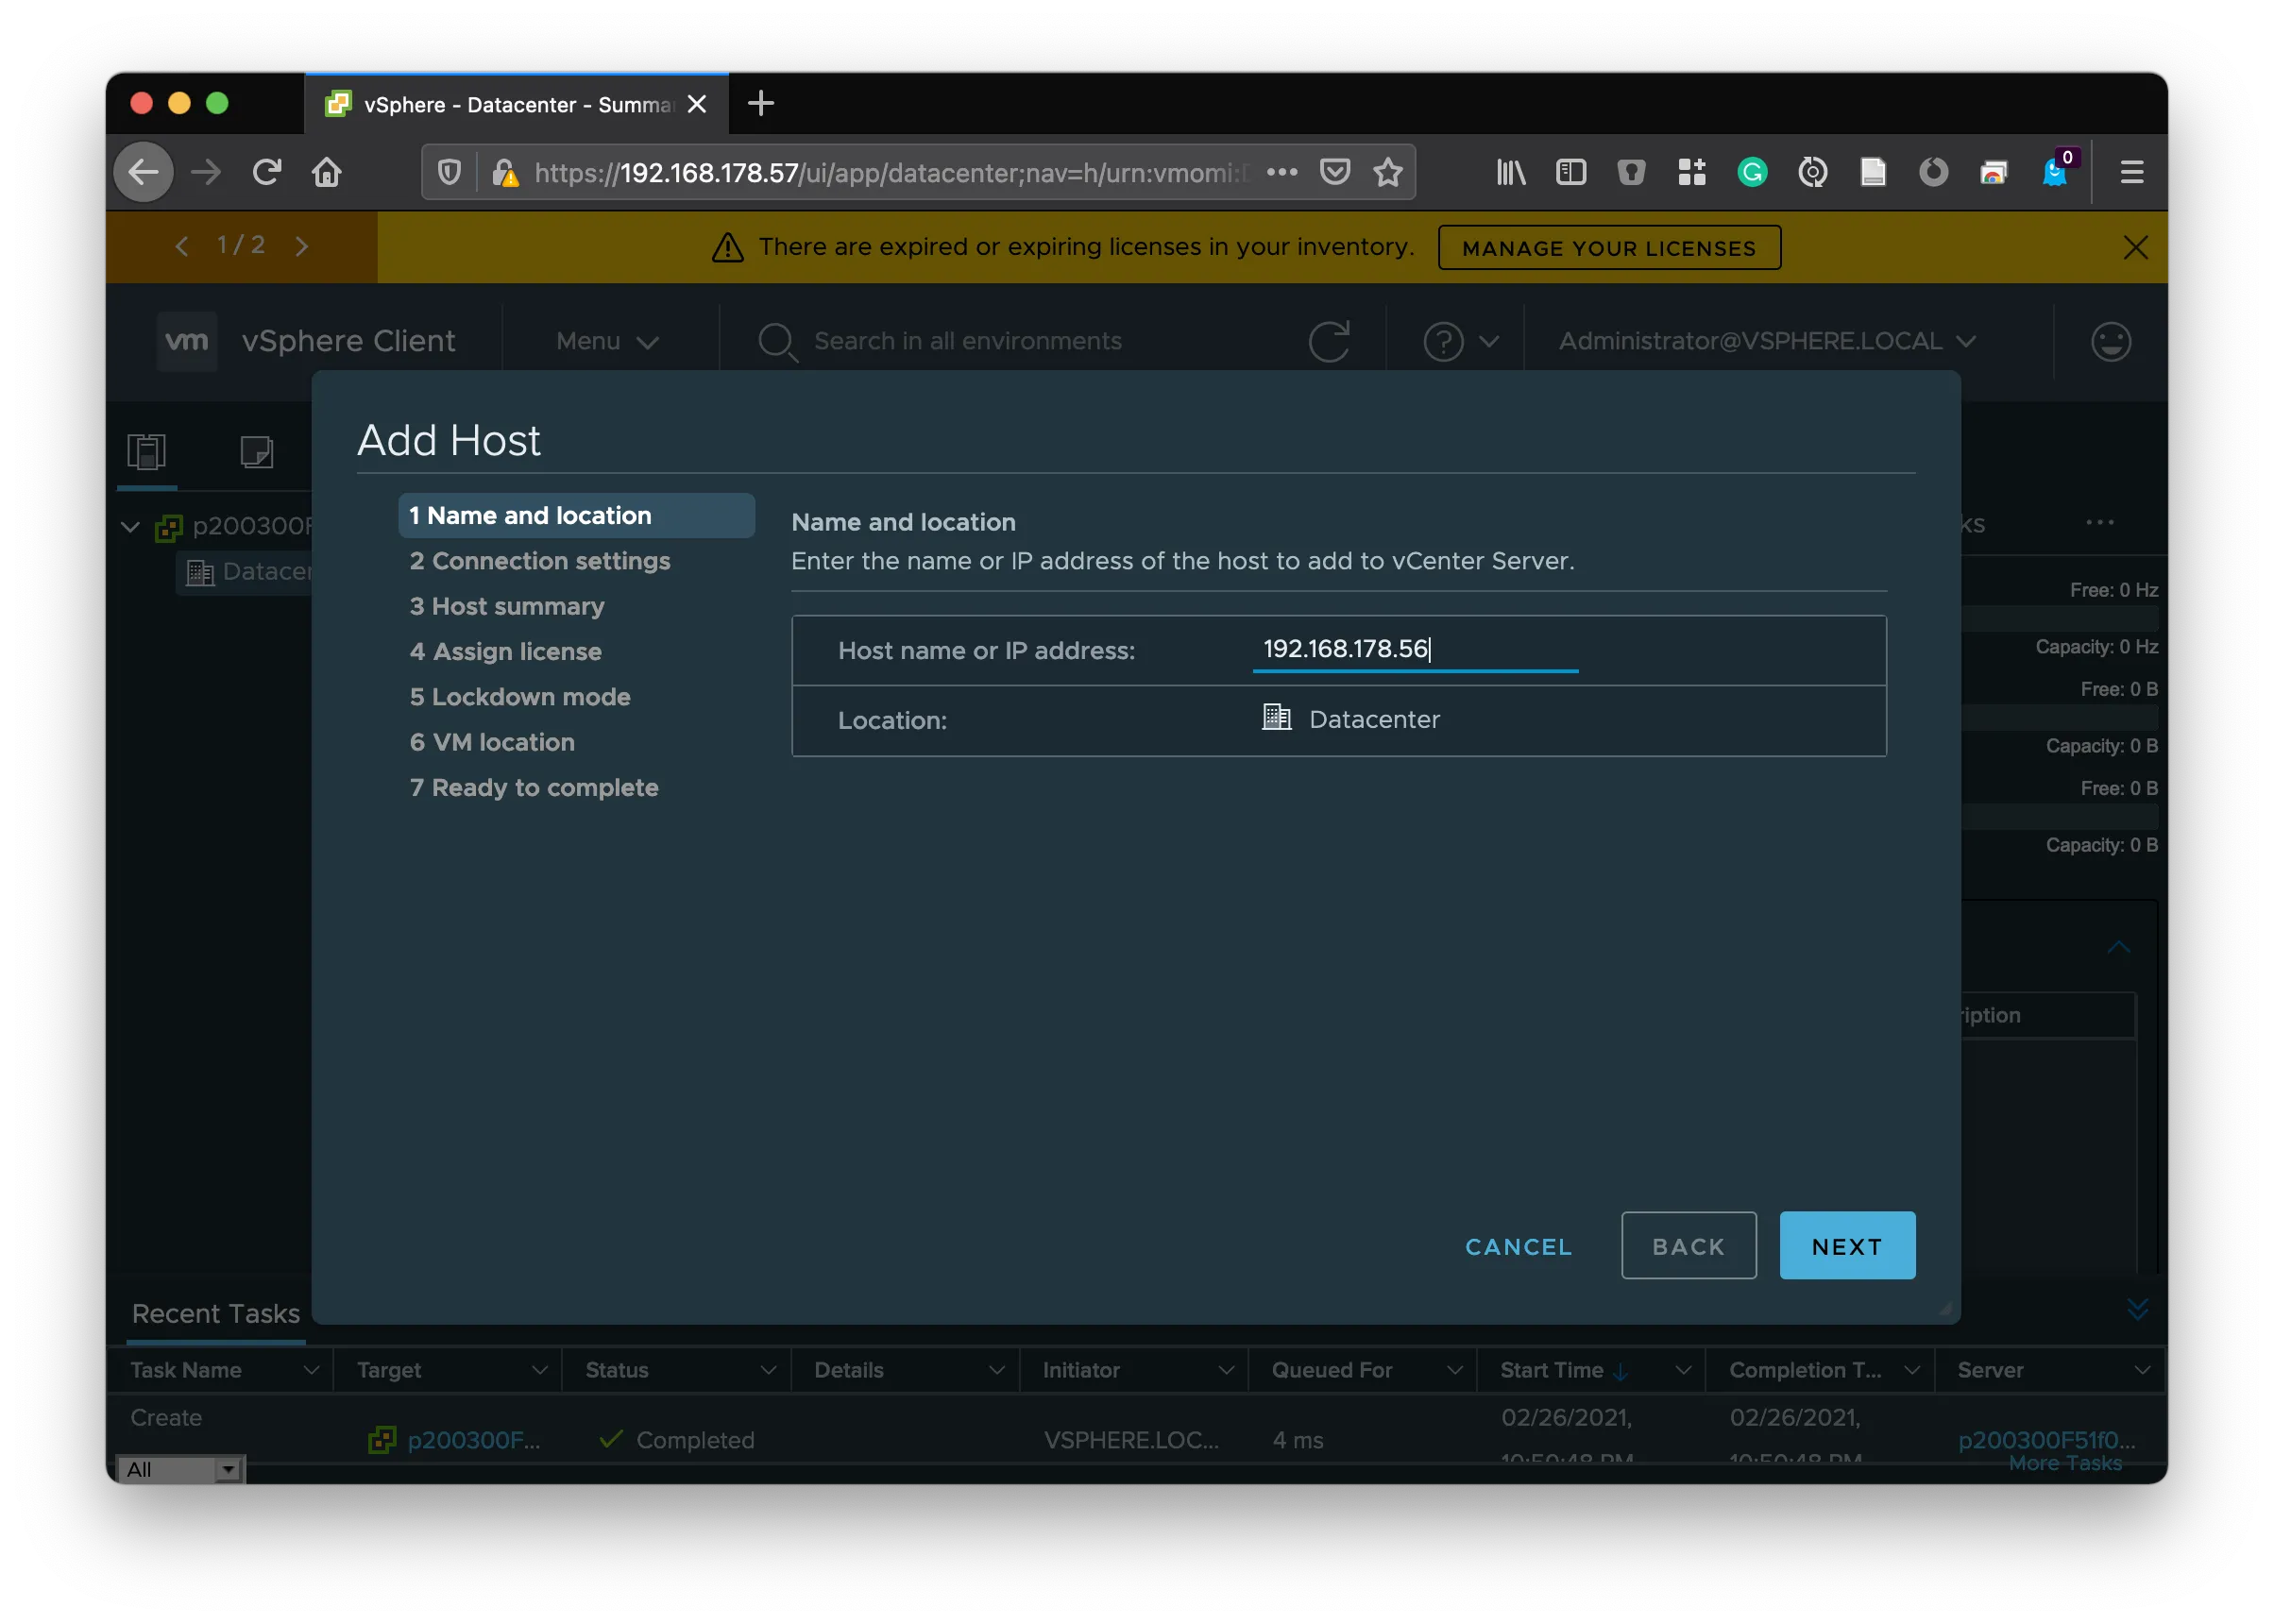Screen dimensions: 2274x1624
Task: Open the VMs and Templates view icon
Action: click(x=256, y=451)
